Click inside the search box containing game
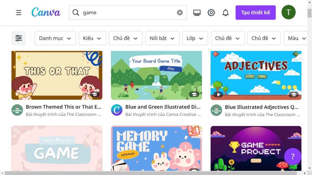312x175 pixels. pyautogui.click(x=127, y=12)
